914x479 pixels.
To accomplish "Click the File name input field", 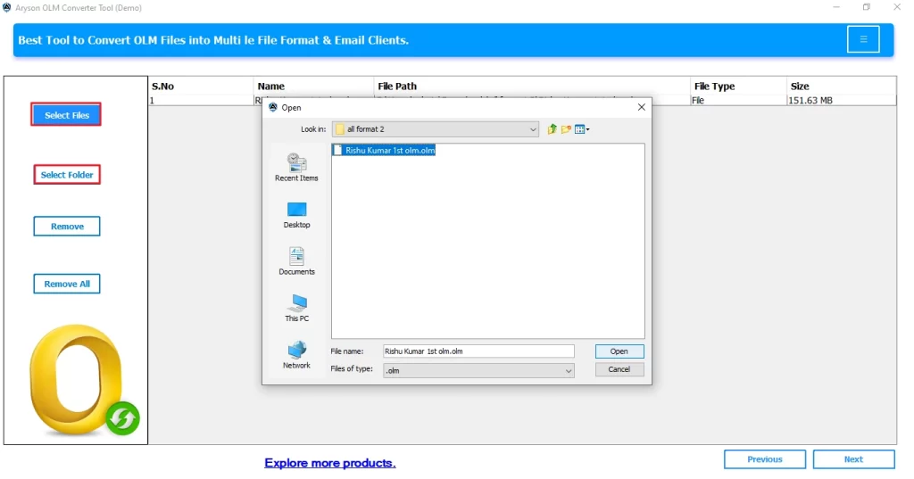I will click(x=478, y=351).
